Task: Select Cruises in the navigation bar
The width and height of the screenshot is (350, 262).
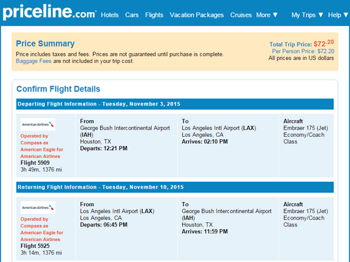Action: [241, 15]
